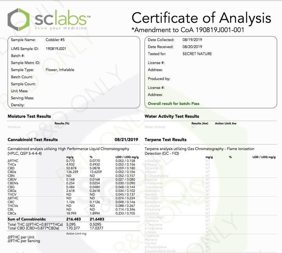Image resolution: width=282 pixels, height=253 pixels.
Task: Click 'Total THC (Δ9THC+0.877*THCa)' row label
Action: [35, 224]
